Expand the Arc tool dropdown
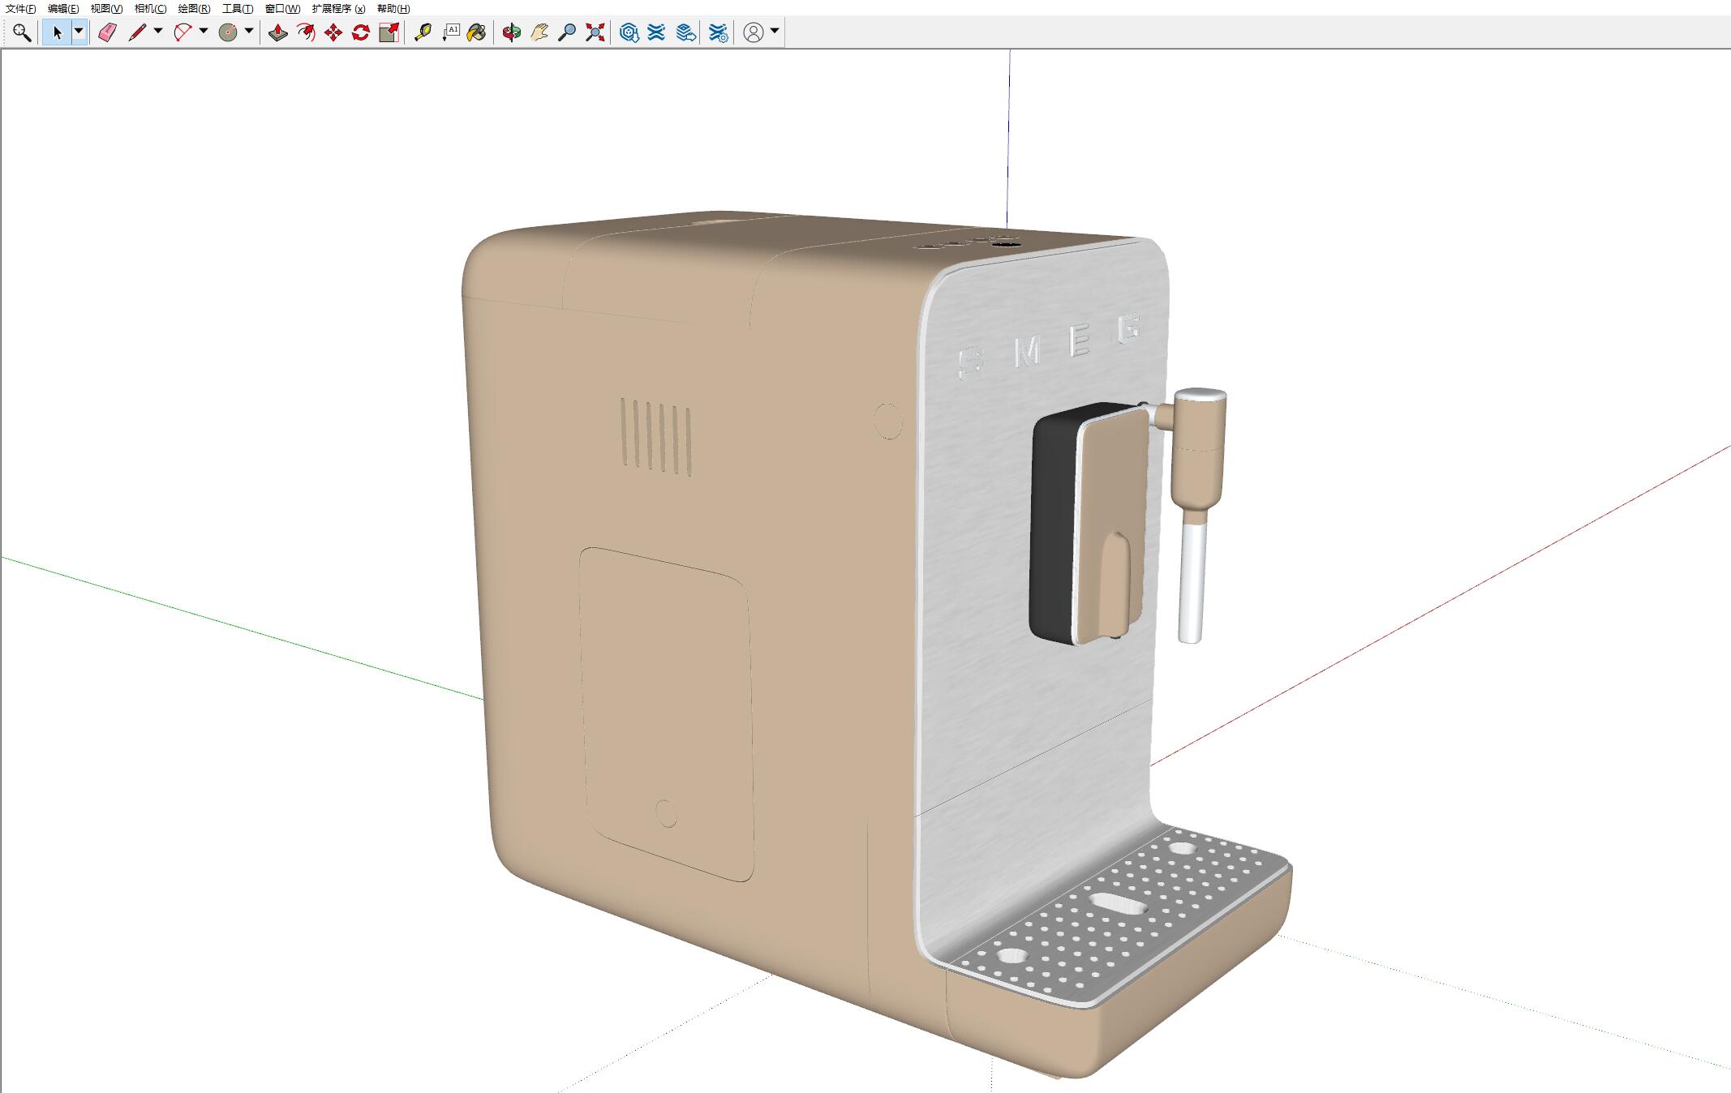 (x=204, y=32)
